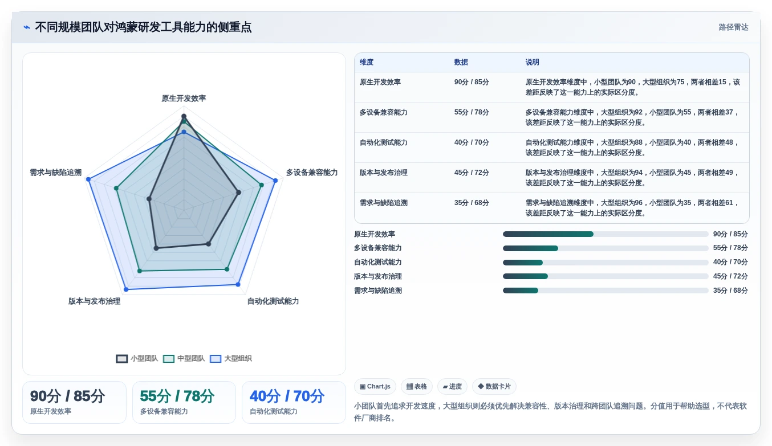The width and height of the screenshot is (772, 446).
Task: Click the 原生开发效率 progress bar
Action: pyautogui.click(x=606, y=234)
